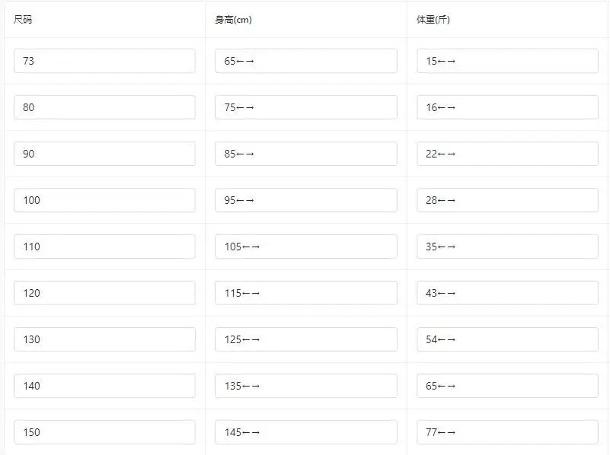Select the height field showing 145←→
Screen dimensions: 610x455
click(306, 432)
